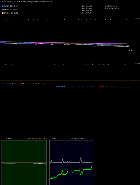Click the volume scale label '2'
Screen dimensions: 140x185
pos(134,81)
